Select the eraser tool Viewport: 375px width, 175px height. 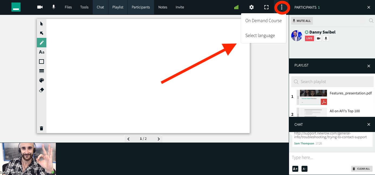[41, 90]
